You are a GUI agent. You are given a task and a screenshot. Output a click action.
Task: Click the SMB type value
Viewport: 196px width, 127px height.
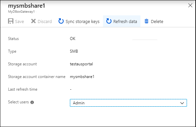pos(74,51)
